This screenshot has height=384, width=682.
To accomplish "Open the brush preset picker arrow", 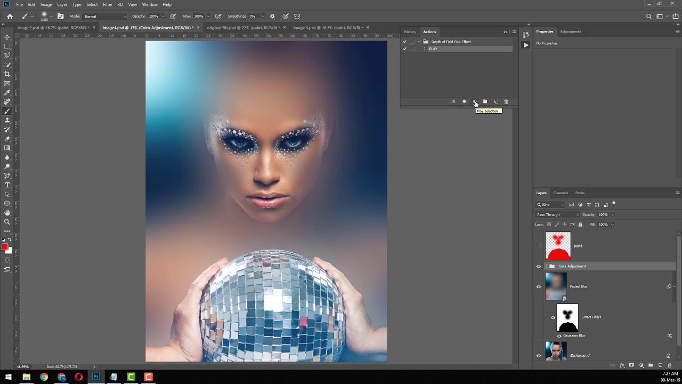I will [x=52, y=17].
